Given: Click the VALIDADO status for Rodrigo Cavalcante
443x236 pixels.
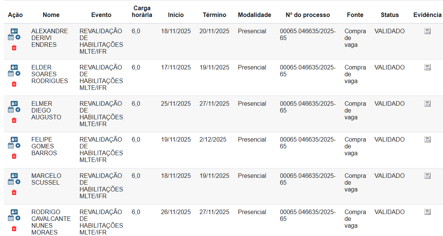Looking at the screenshot, I should (389, 212).
